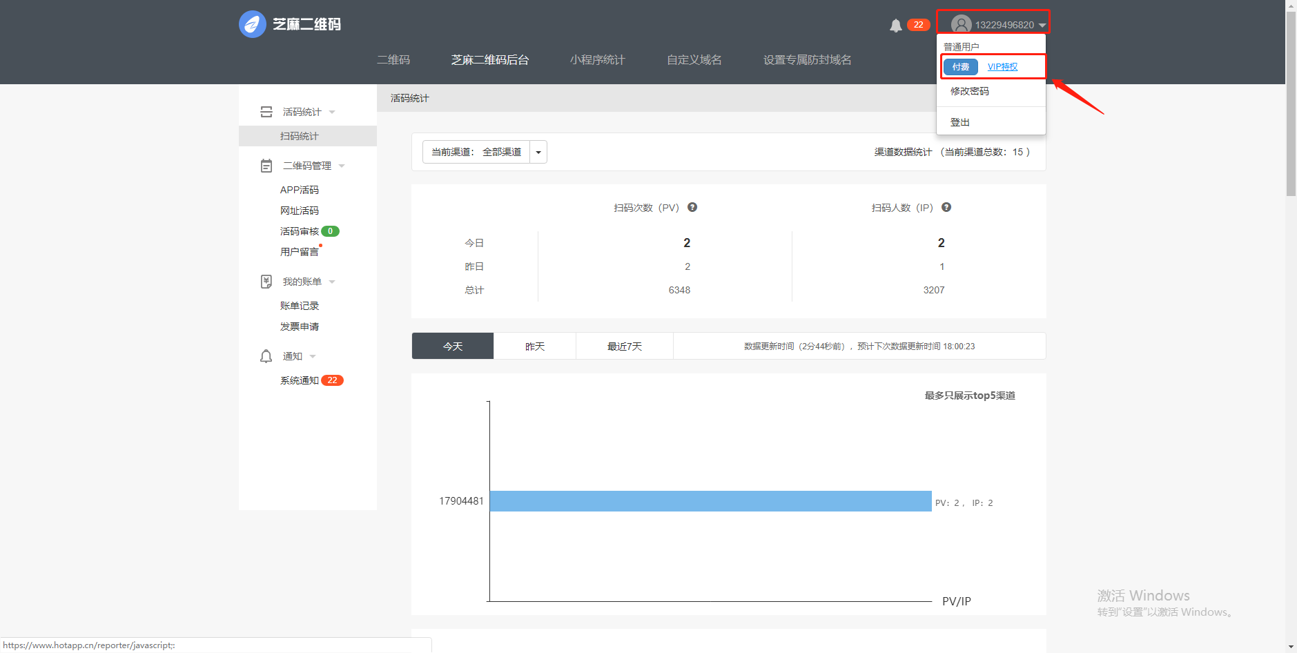Click the 二维码管理 clipboard icon
The width and height of the screenshot is (1297, 653).
click(266, 166)
